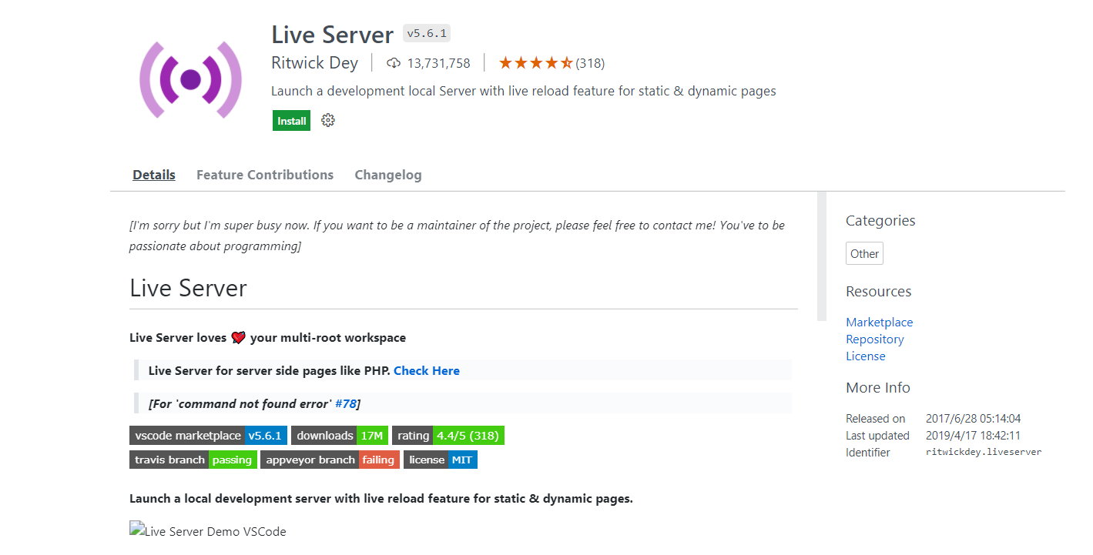Open the manage gear icon beside Install
Viewport: 1093px width, 555px height.
328,120
